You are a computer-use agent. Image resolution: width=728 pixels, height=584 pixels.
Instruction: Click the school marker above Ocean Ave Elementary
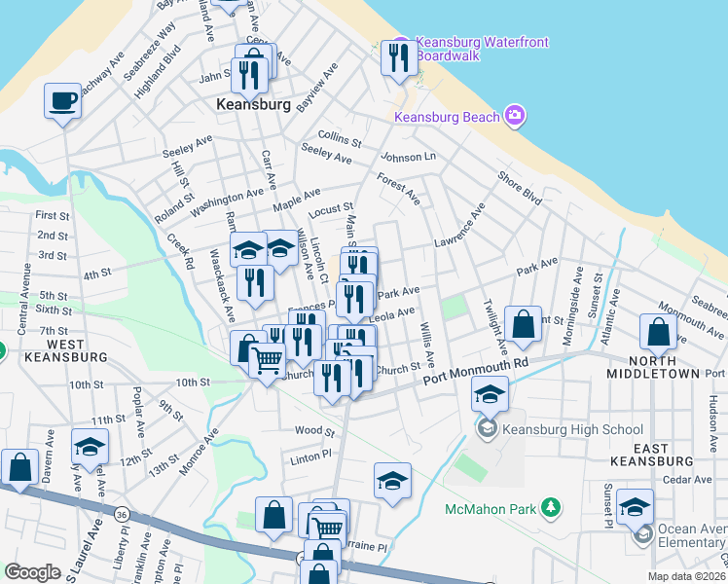point(635,507)
